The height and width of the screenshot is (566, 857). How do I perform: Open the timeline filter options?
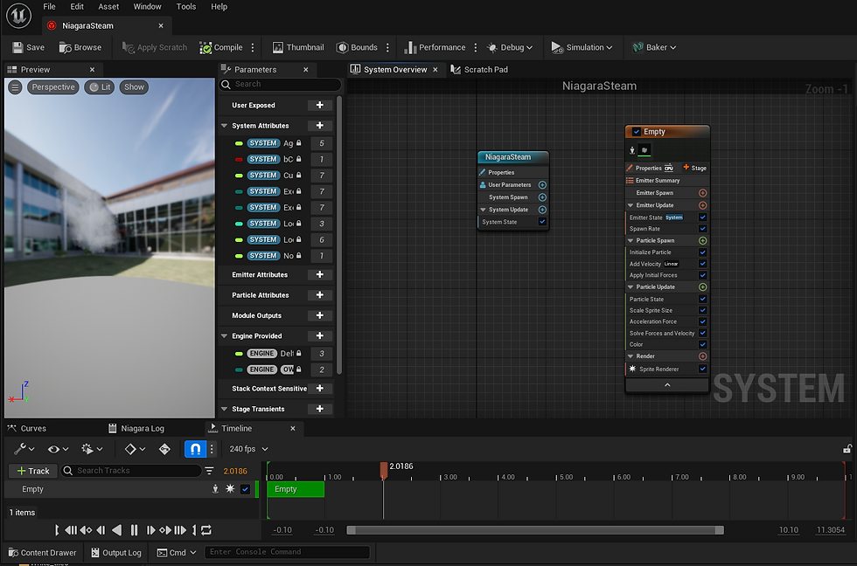coord(209,471)
